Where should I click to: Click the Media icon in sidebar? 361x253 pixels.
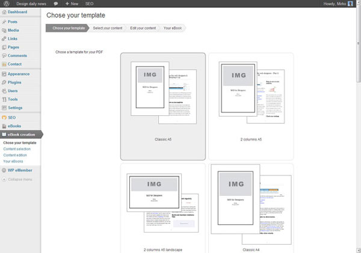pos(4,31)
